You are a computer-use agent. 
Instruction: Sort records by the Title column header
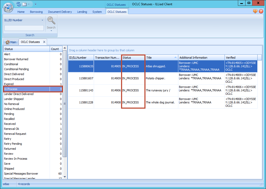161,57
